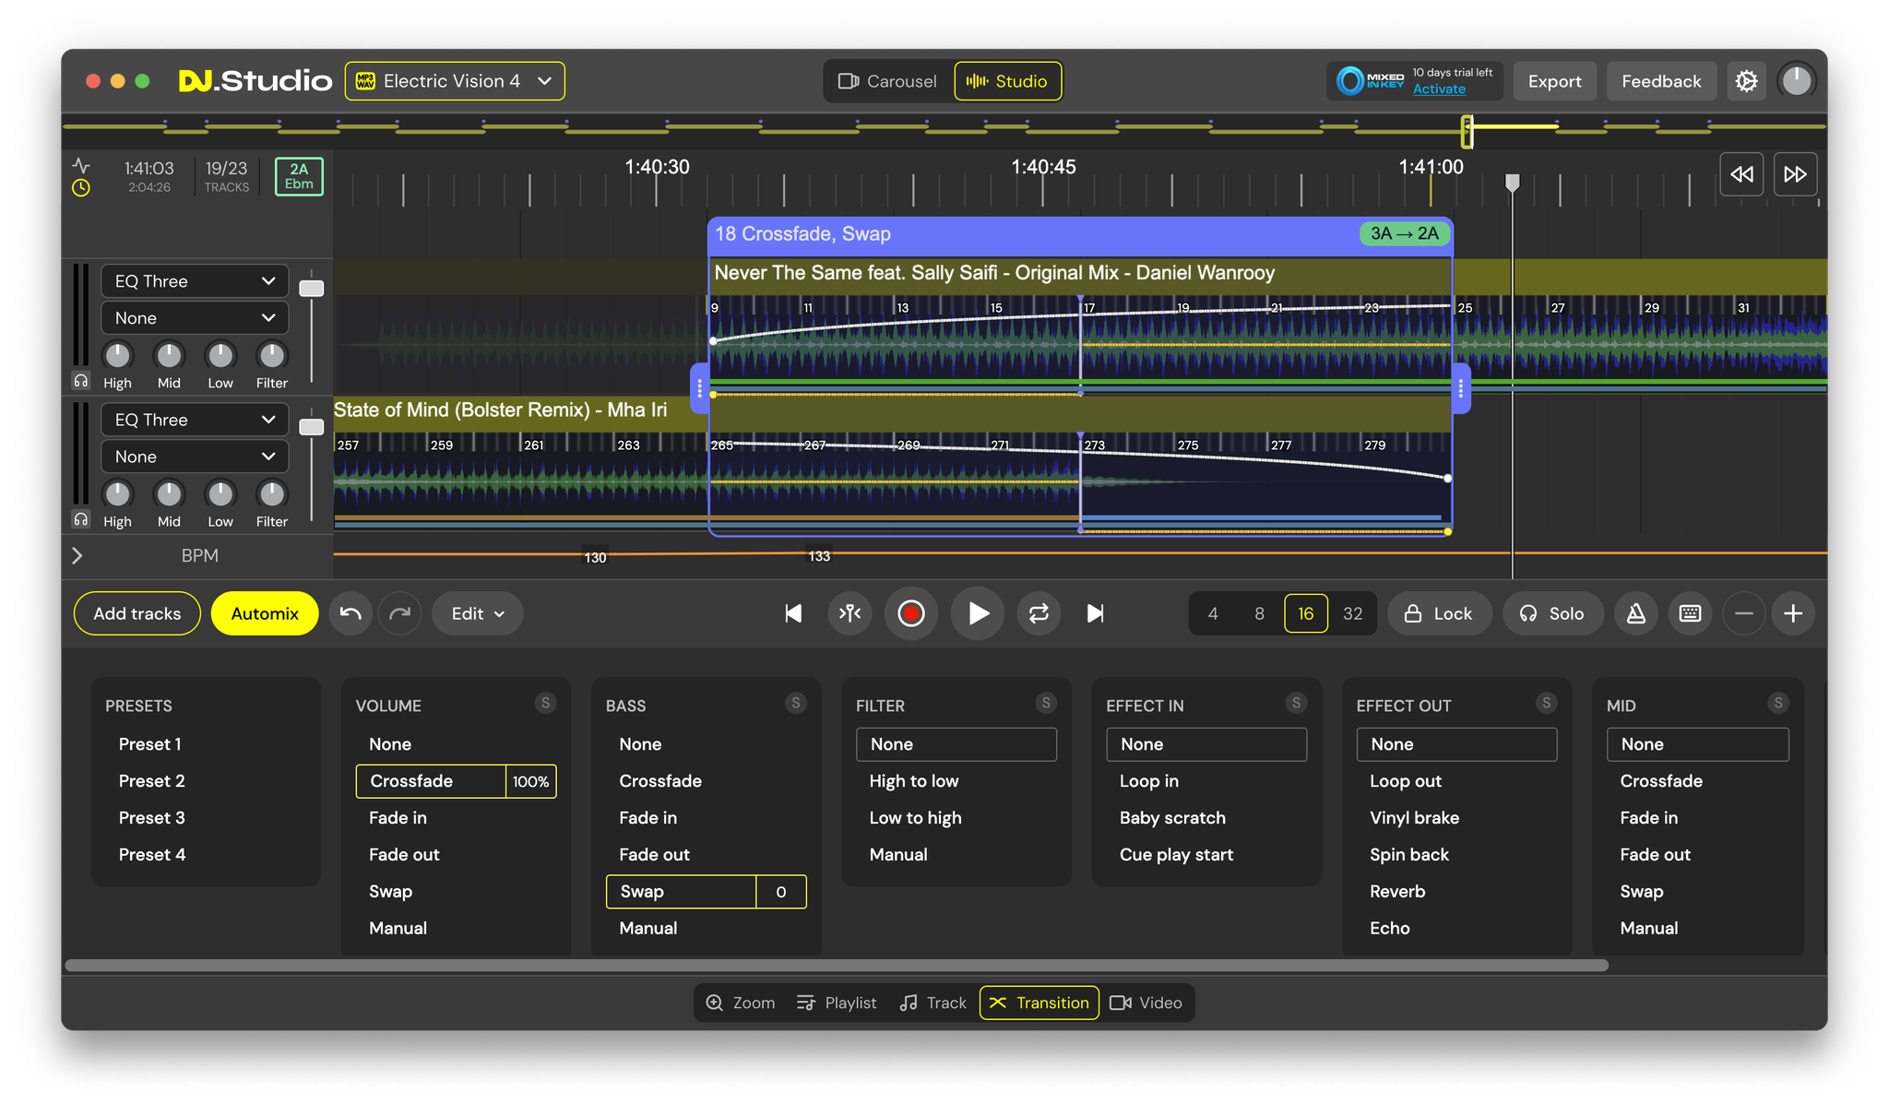Enable Solo monitoring mode
Screen dimensions: 1889x1104
[1552, 613]
